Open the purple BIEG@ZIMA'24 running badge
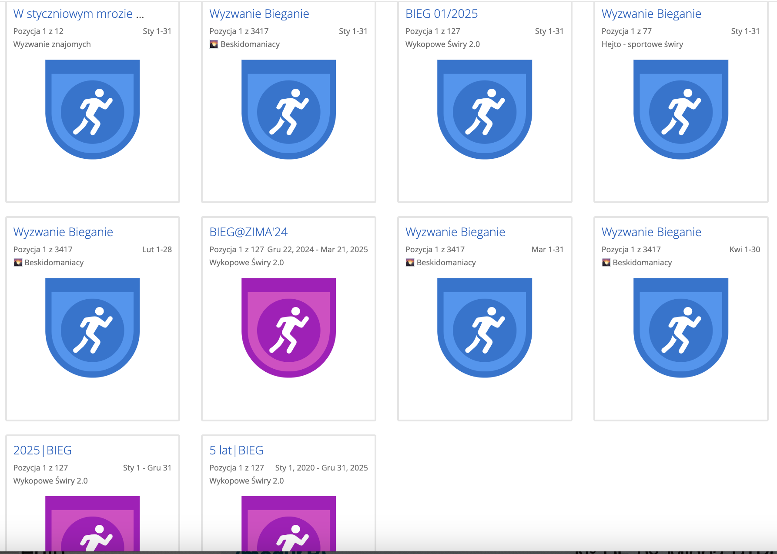The height and width of the screenshot is (554, 777). point(288,328)
